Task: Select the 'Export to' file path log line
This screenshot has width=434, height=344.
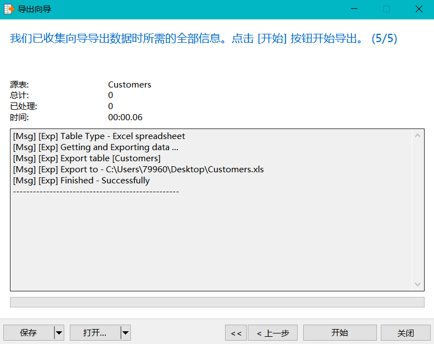Action: [139, 170]
